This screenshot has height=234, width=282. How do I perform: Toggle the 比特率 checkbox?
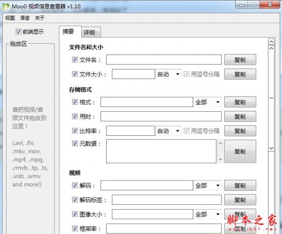click(75, 131)
